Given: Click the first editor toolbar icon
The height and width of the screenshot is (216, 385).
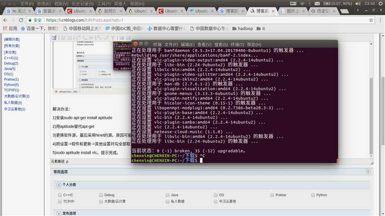Looking at the screenshot, I should coord(54,38).
